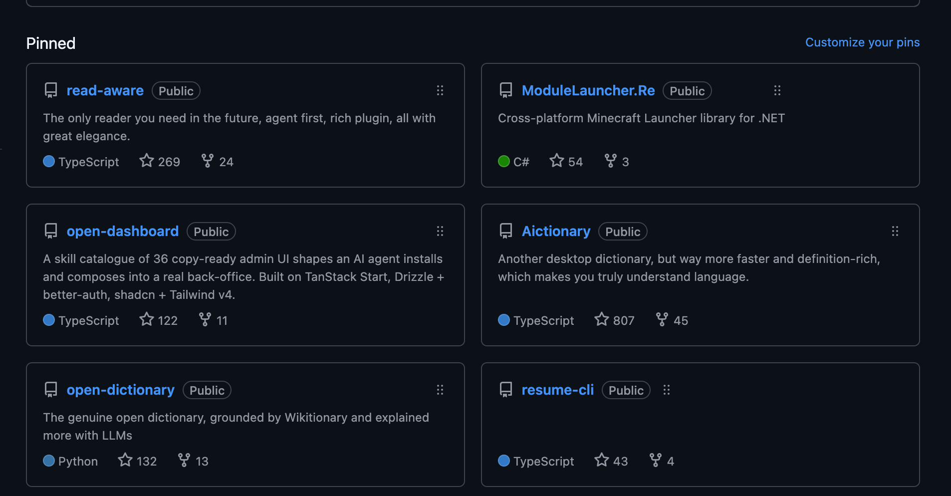Screen dimensions: 951x496
Task: Open the ModuleLauncher.Re repository link
Action: point(588,90)
